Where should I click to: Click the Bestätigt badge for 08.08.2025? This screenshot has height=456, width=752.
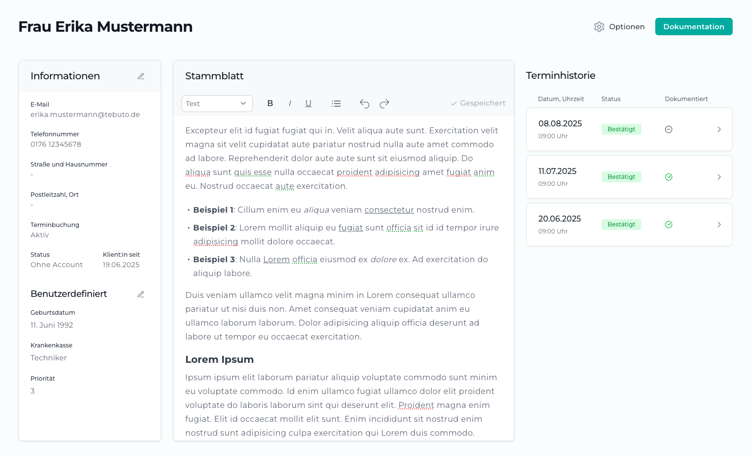(x=621, y=129)
